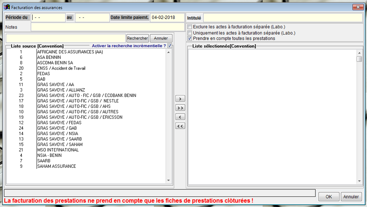Viewport: 367px width, 207px height.
Task: Enable Exclure les actes à facturation séparée
Action: pyautogui.click(x=190, y=27)
